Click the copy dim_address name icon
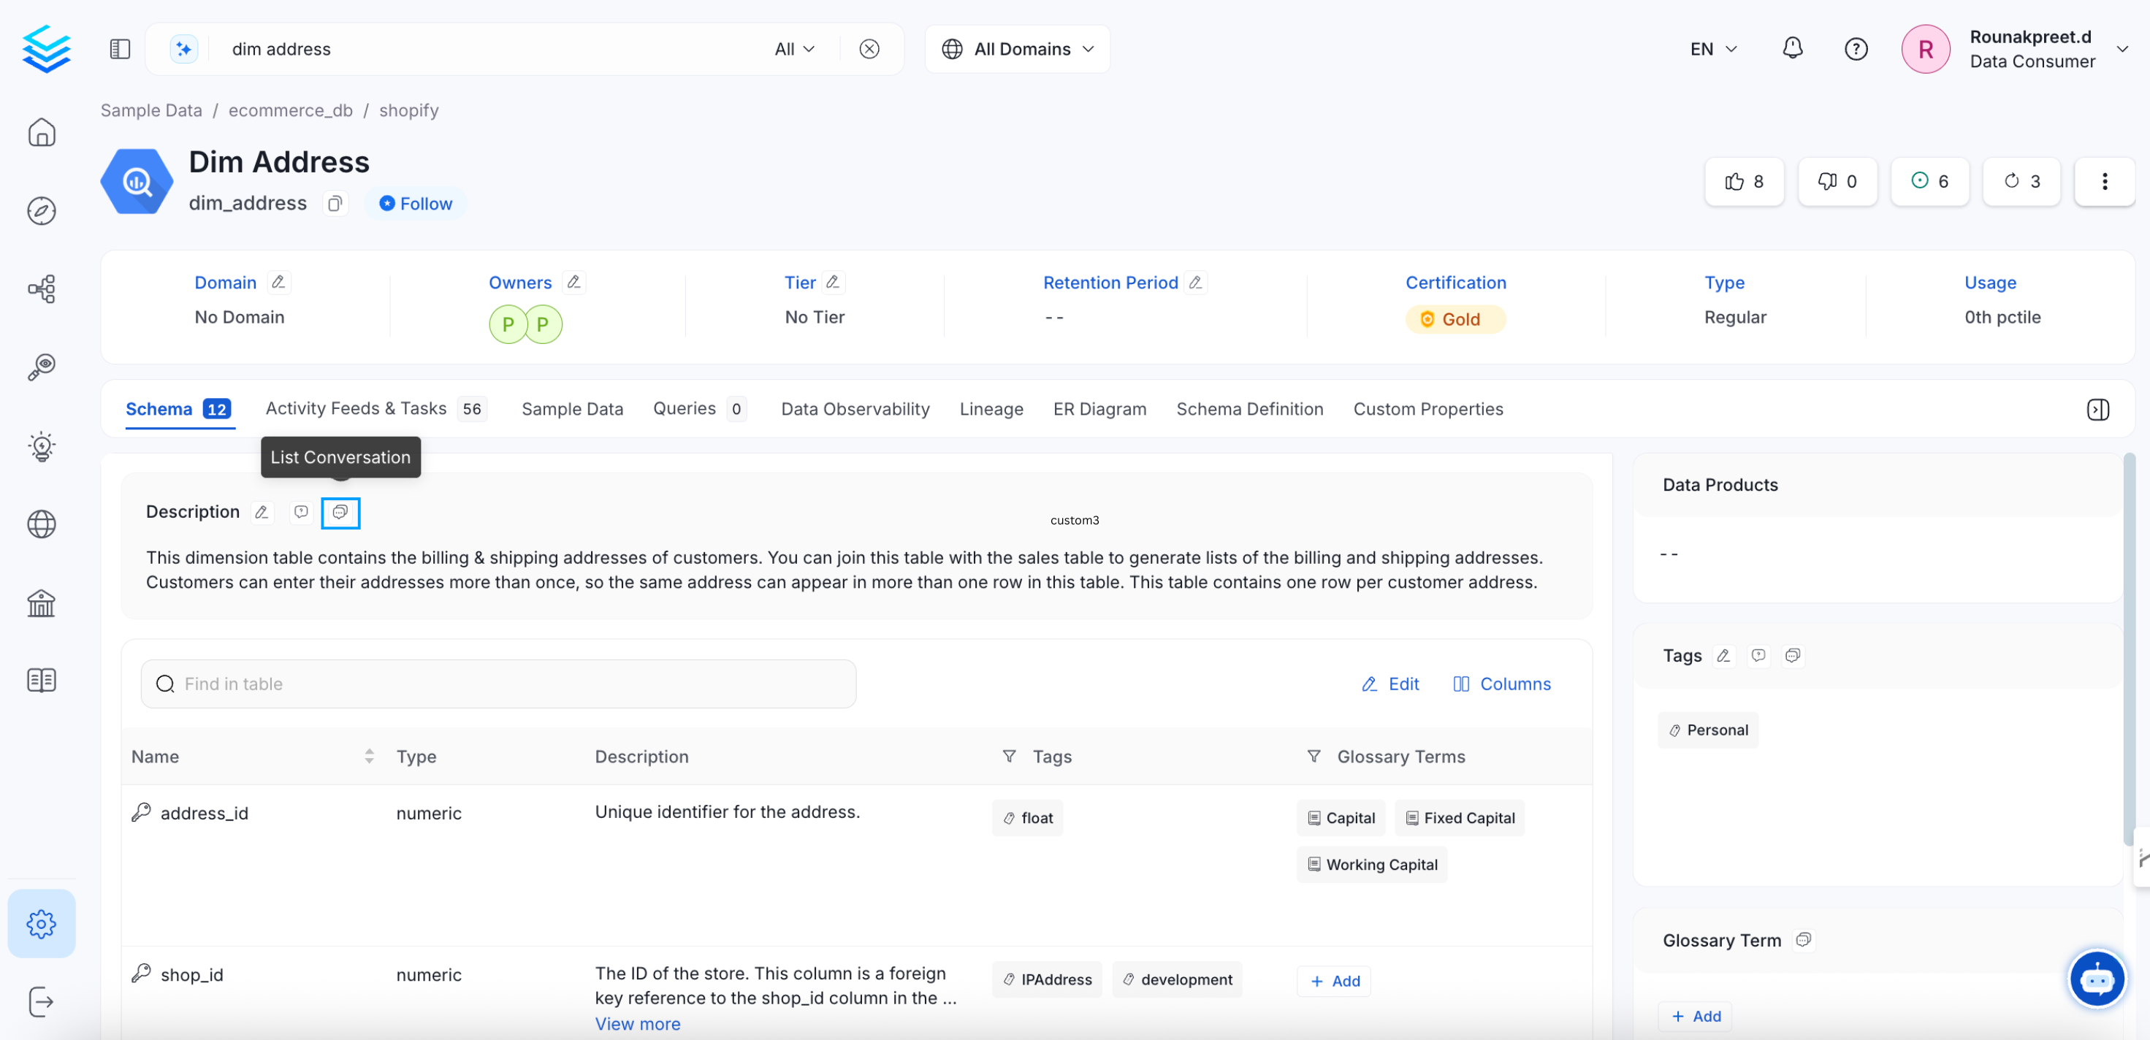Viewport: 2150px width, 1040px height. click(335, 204)
